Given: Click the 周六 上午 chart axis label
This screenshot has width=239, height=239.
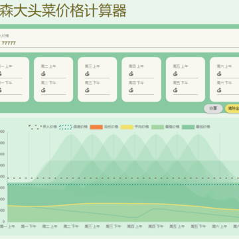Looking at the screenshot, I should (x=220, y=226).
